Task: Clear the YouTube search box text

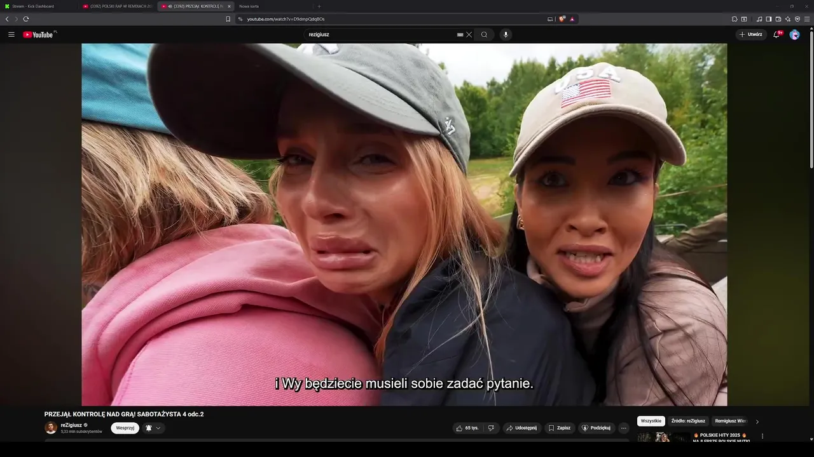Action: [x=469, y=34]
